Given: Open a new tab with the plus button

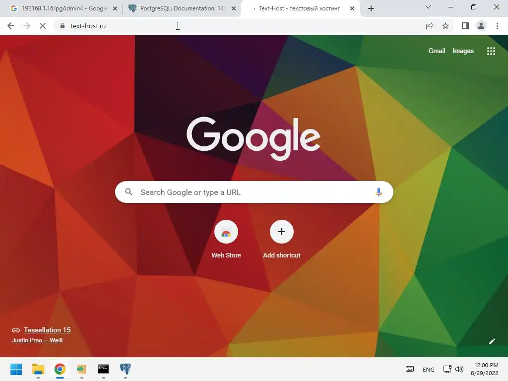Looking at the screenshot, I should [371, 8].
